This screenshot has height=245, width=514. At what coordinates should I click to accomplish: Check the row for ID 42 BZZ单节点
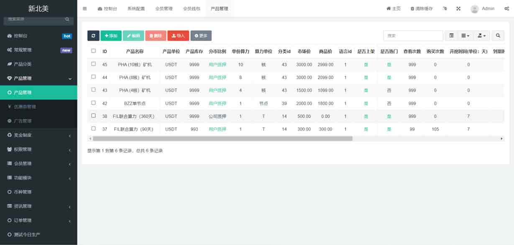coord(93,103)
